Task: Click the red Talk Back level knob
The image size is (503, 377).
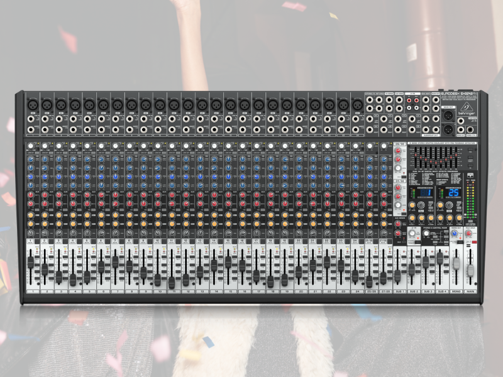Action: click(470, 234)
